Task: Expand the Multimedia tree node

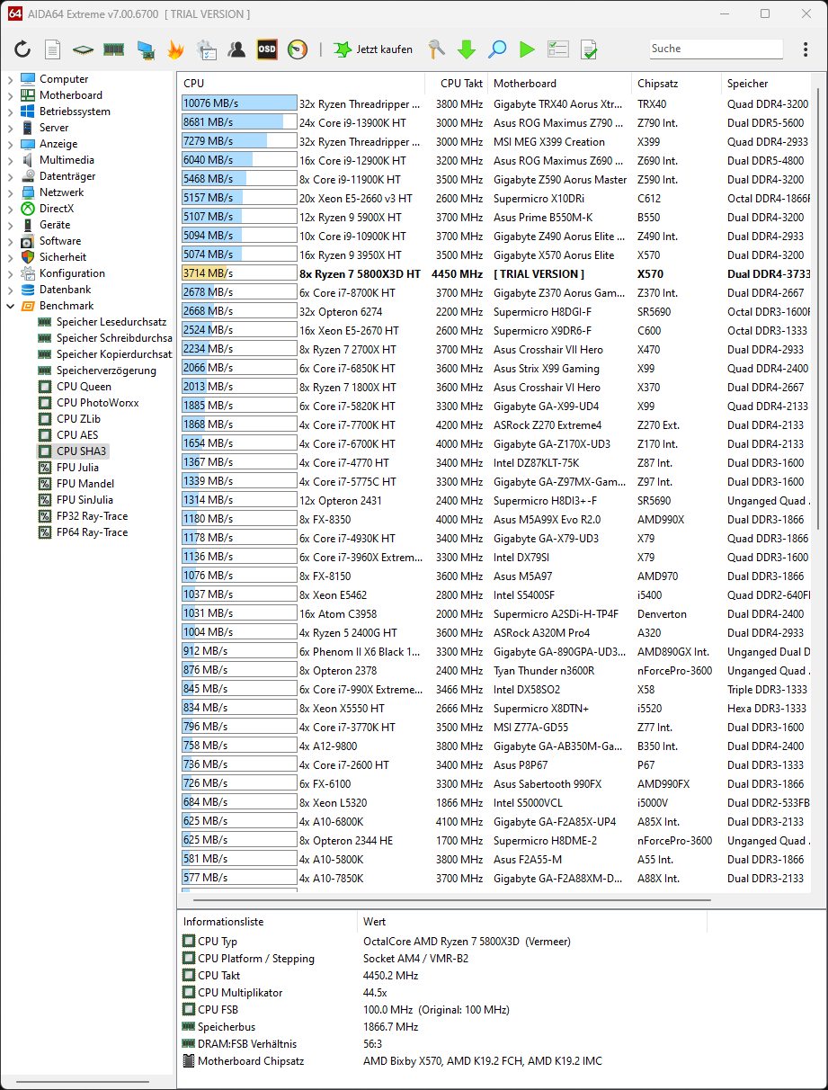Action: tap(11, 160)
